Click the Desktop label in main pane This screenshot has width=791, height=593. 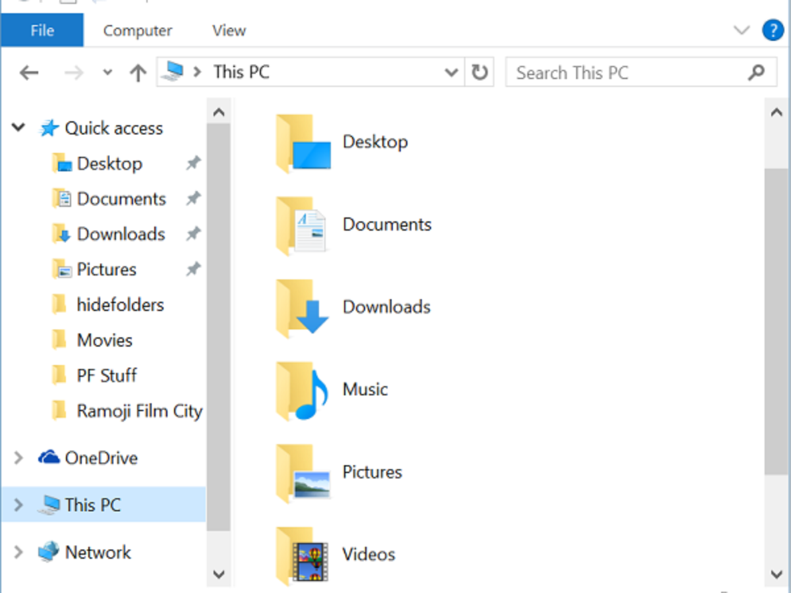pos(375,142)
